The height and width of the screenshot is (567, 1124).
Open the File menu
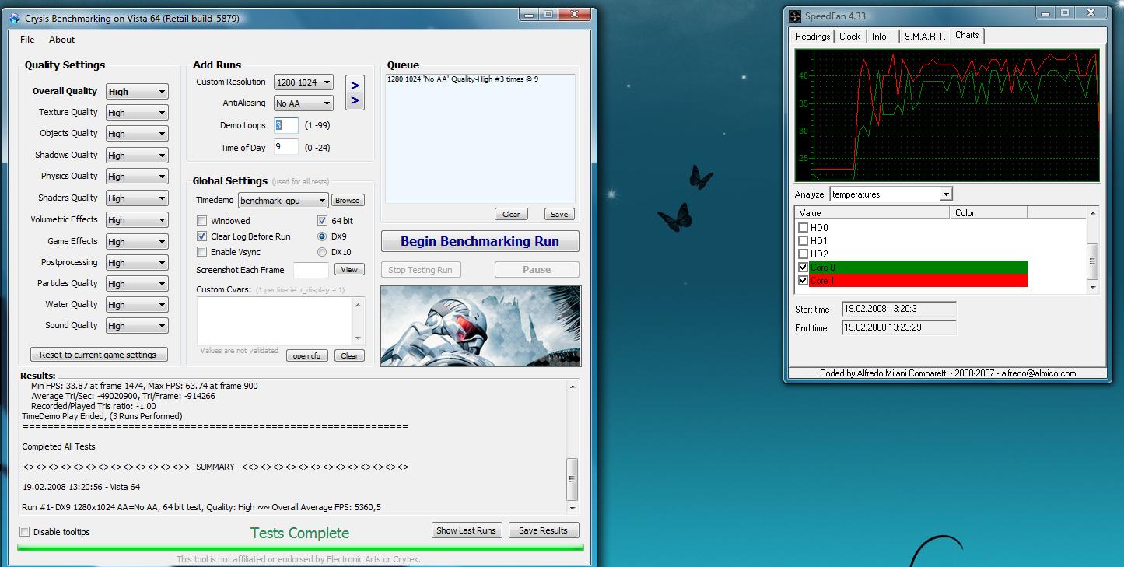27,40
